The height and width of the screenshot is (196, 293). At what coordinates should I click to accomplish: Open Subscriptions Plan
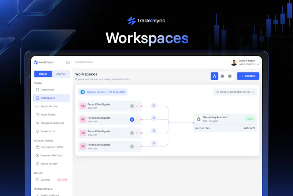[52, 147]
